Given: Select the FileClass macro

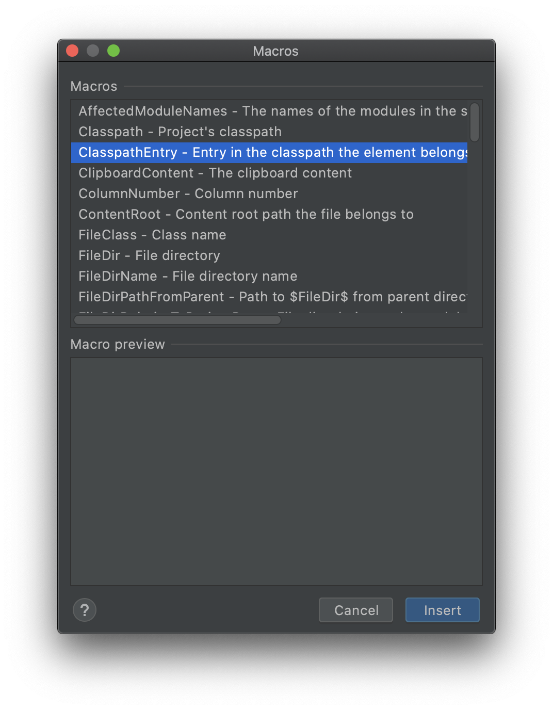Looking at the screenshot, I should [269, 235].
